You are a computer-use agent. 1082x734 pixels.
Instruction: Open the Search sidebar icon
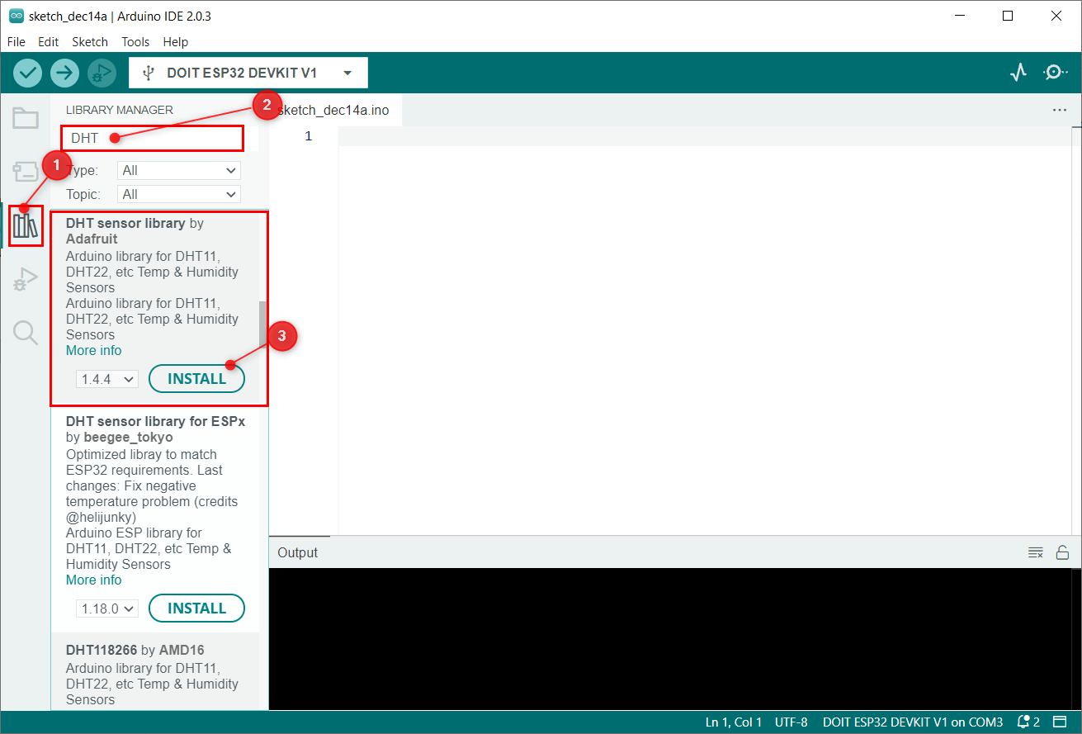[x=26, y=333]
